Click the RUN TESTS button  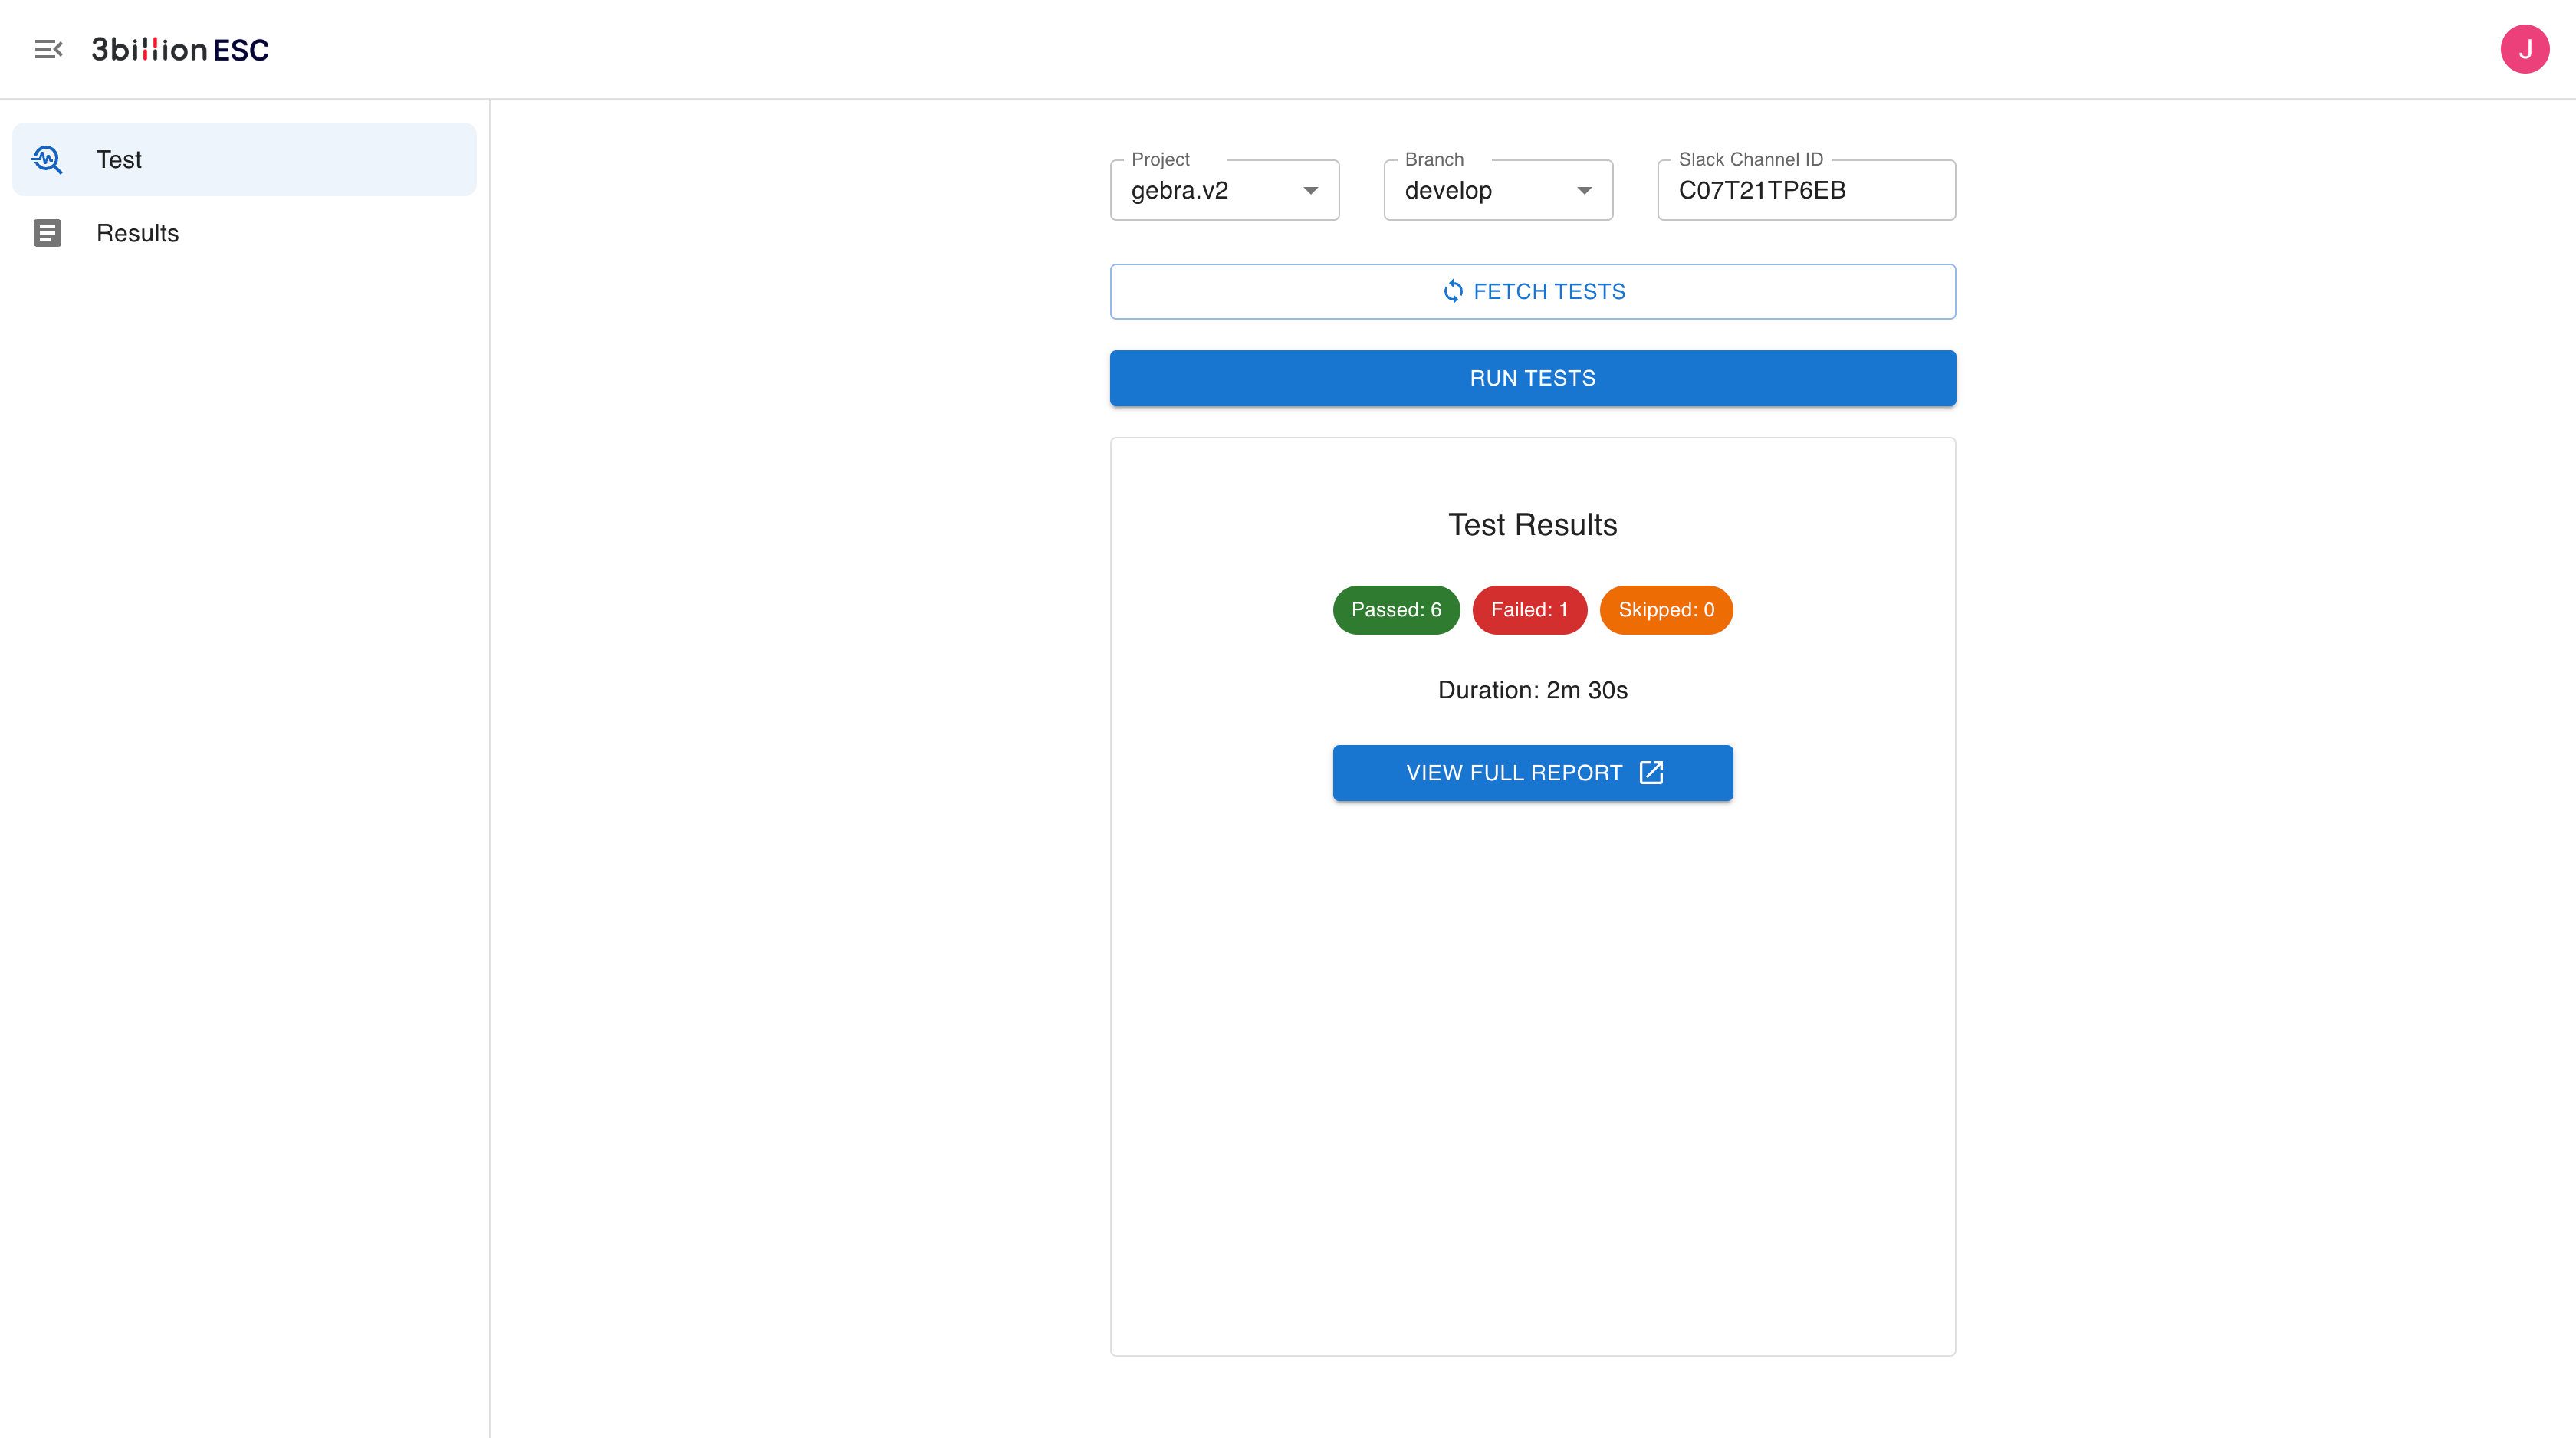pos(1532,378)
